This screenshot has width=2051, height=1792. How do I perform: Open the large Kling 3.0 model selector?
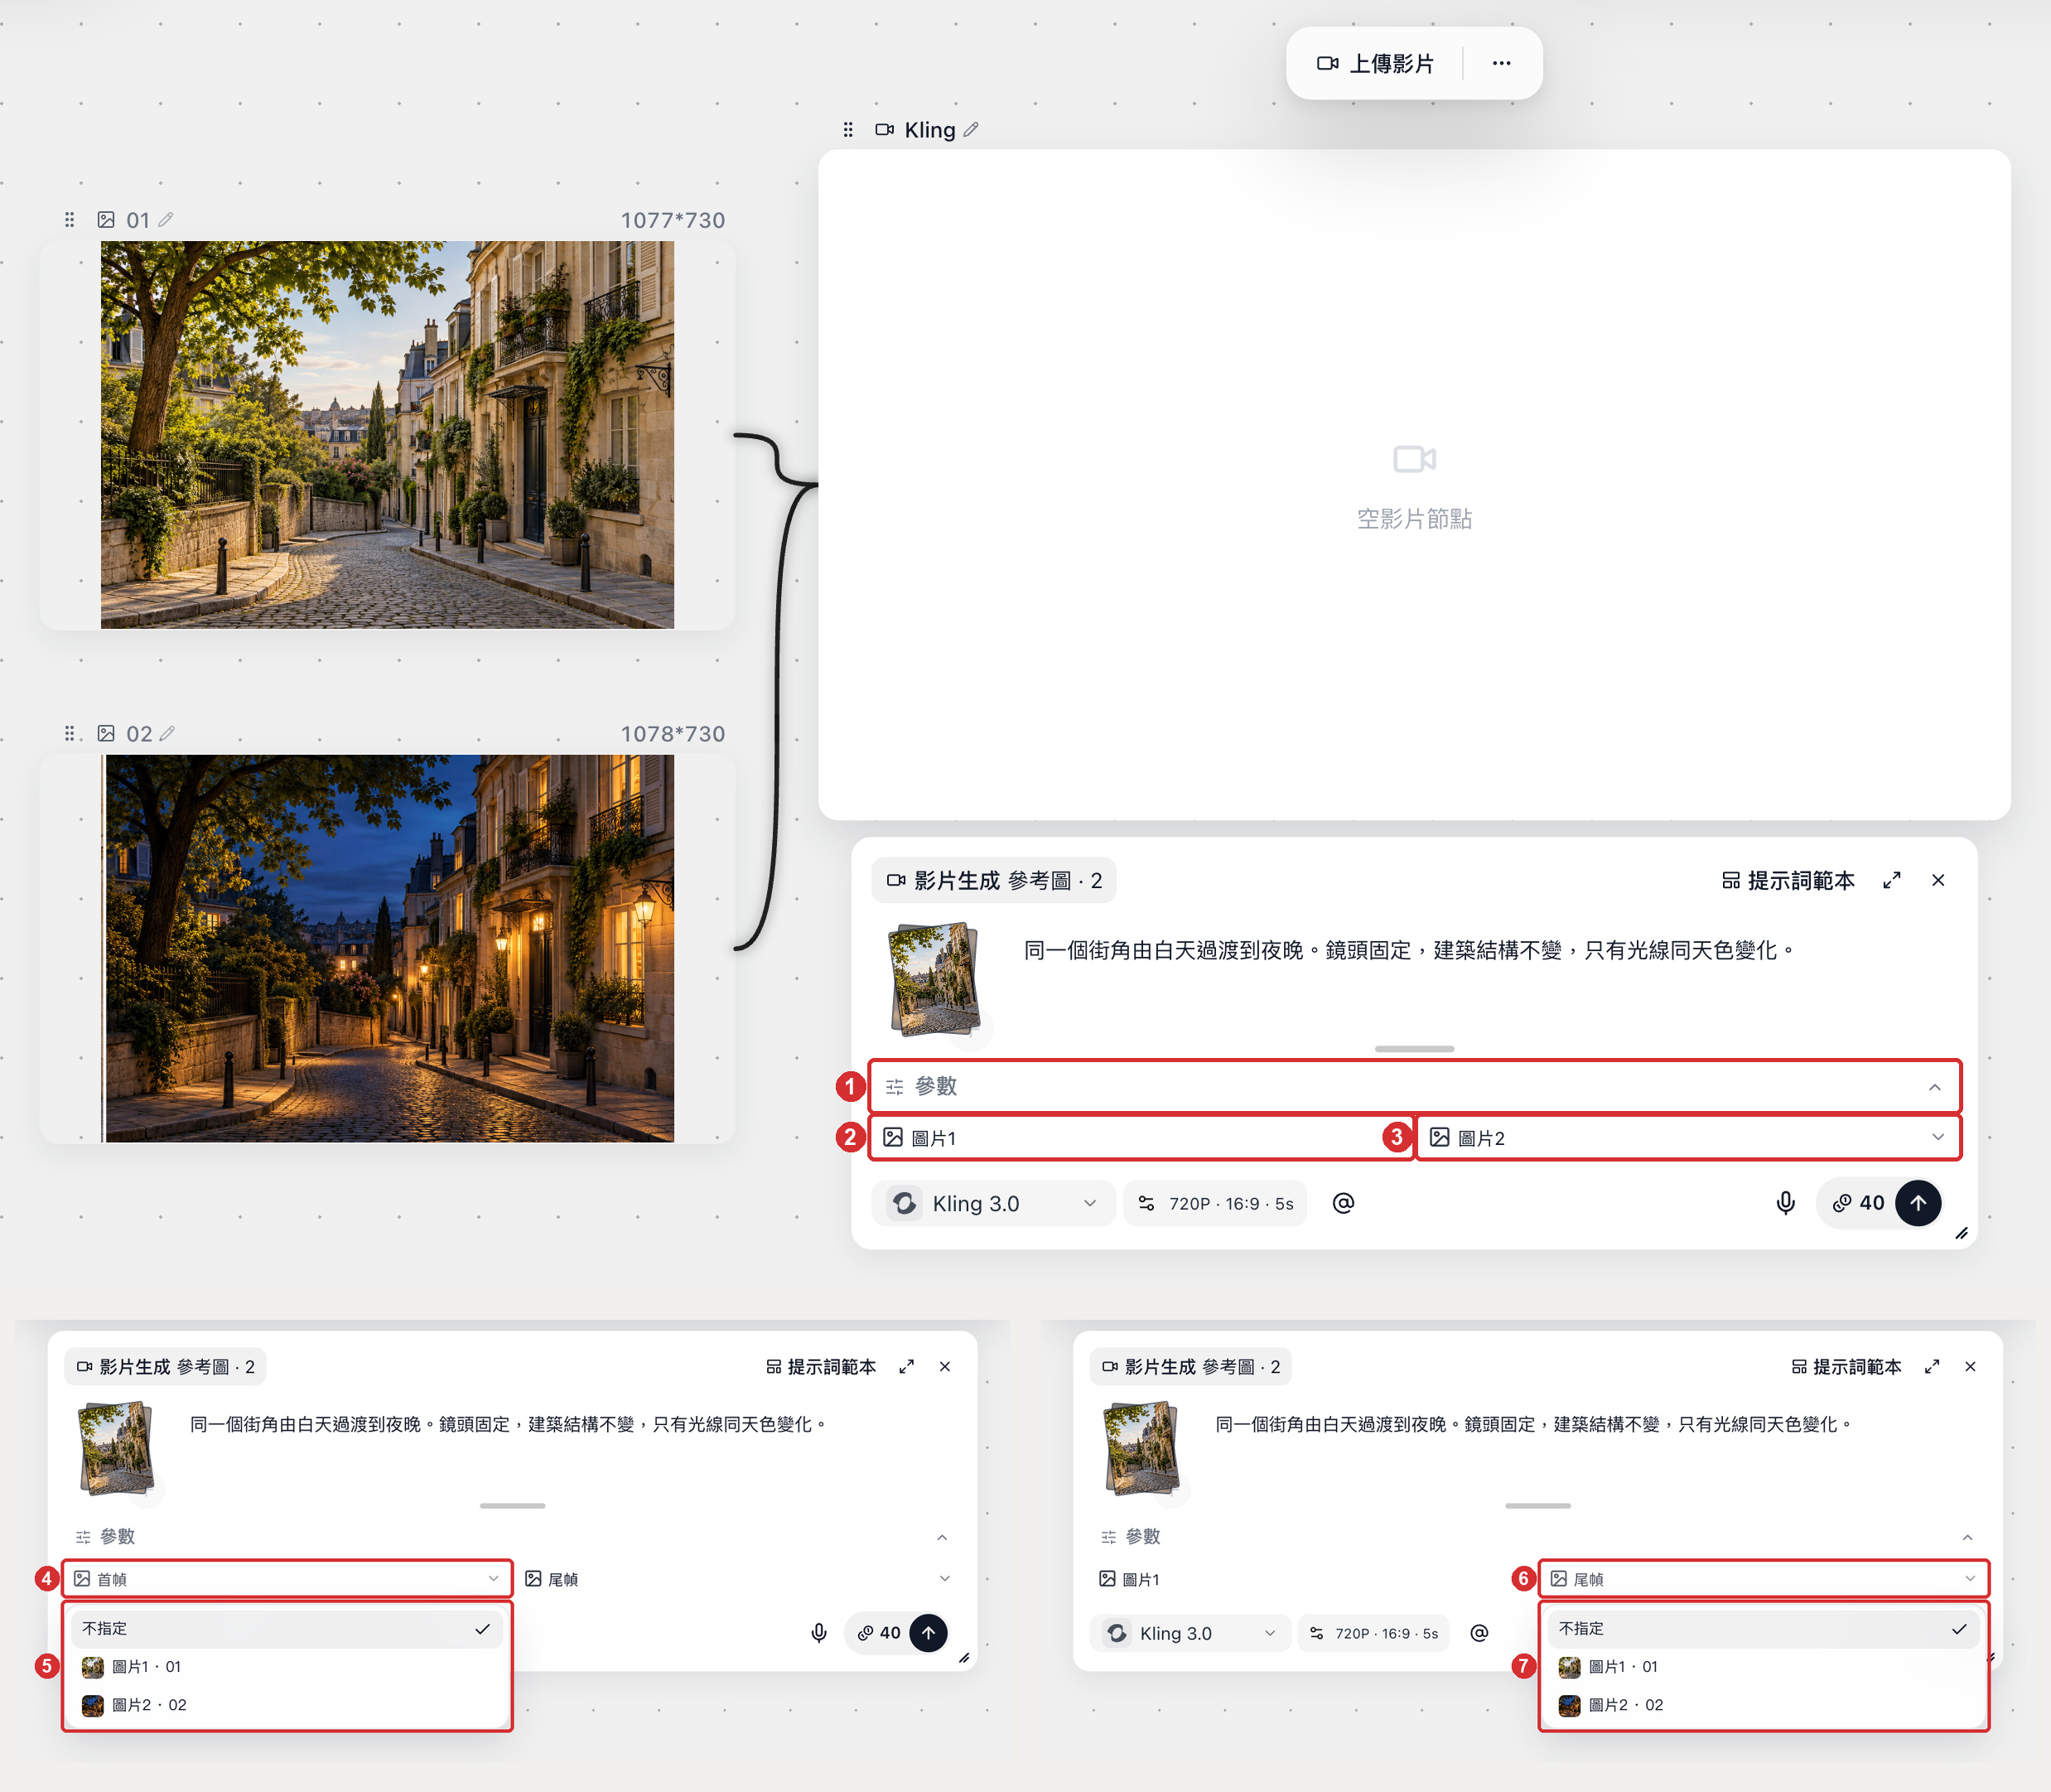pyautogui.click(x=994, y=1204)
